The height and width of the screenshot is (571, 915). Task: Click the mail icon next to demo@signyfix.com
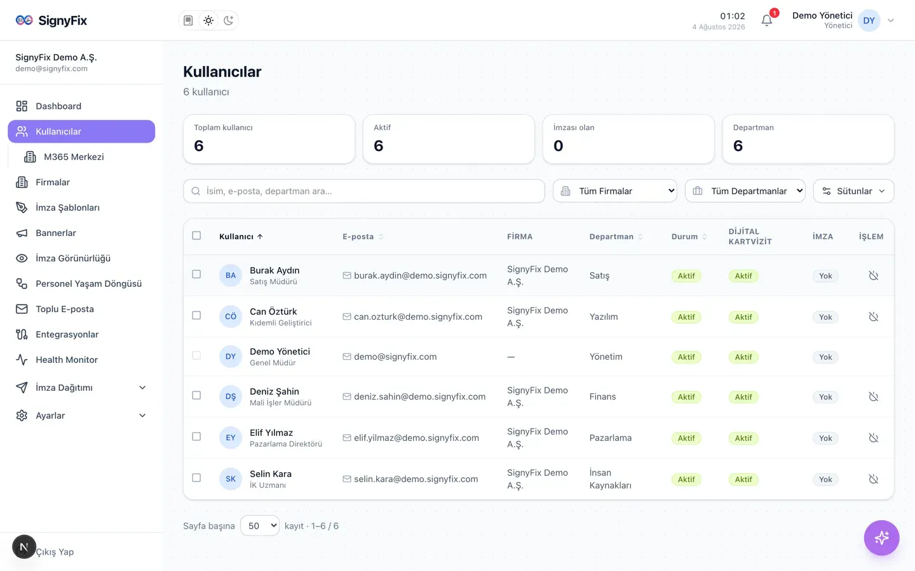pyautogui.click(x=347, y=357)
